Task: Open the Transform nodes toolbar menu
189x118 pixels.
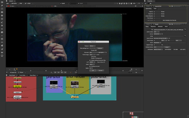Action: pos(2,29)
